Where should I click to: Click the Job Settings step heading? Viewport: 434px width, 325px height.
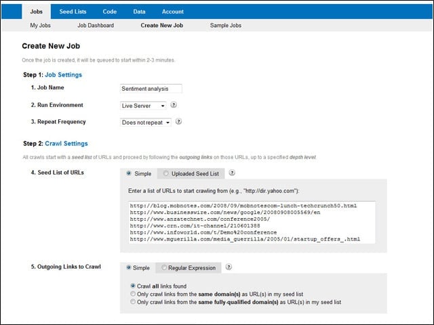click(x=63, y=74)
